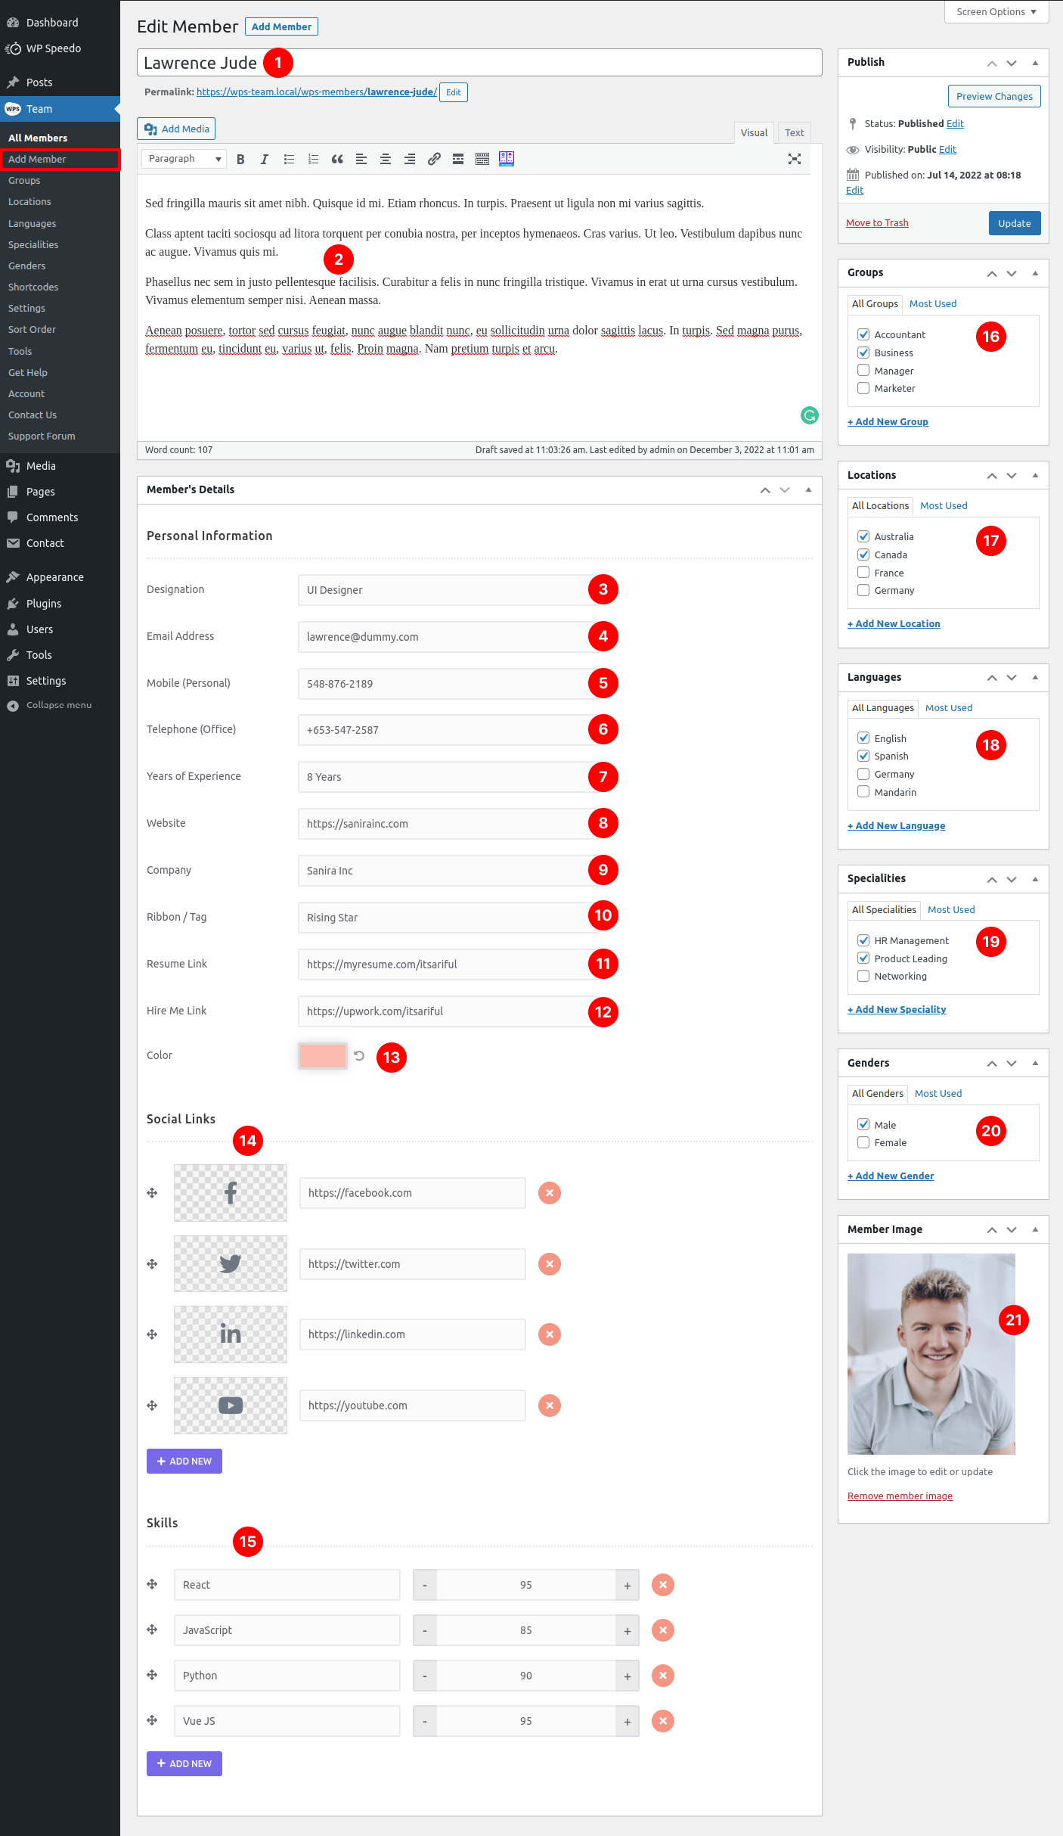Screen dimensions: 1063x1836
Task: Collapse the Member's Details panel
Action: (x=808, y=489)
